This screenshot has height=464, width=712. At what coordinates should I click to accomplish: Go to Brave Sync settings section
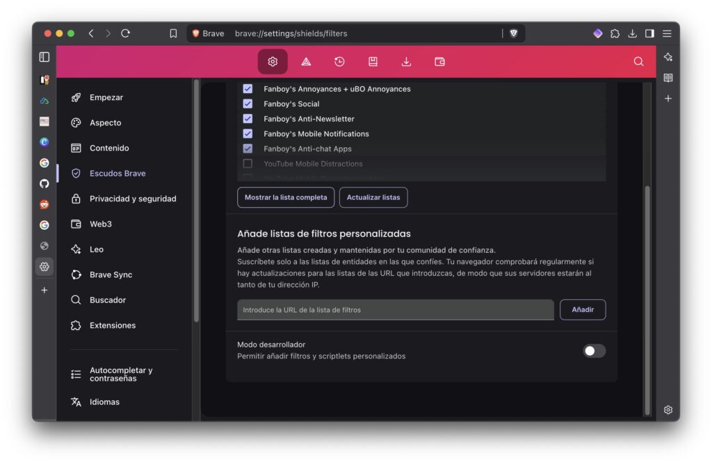point(111,274)
